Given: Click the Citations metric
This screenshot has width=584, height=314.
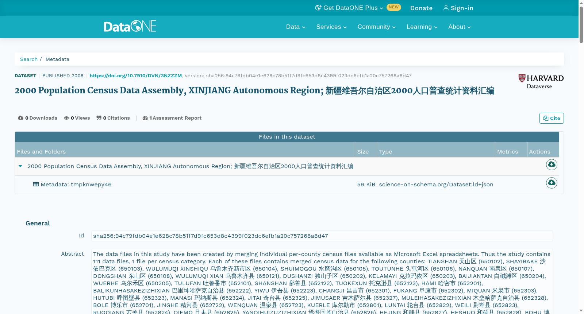Looking at the screenshot, I should [x=113, y=118].
